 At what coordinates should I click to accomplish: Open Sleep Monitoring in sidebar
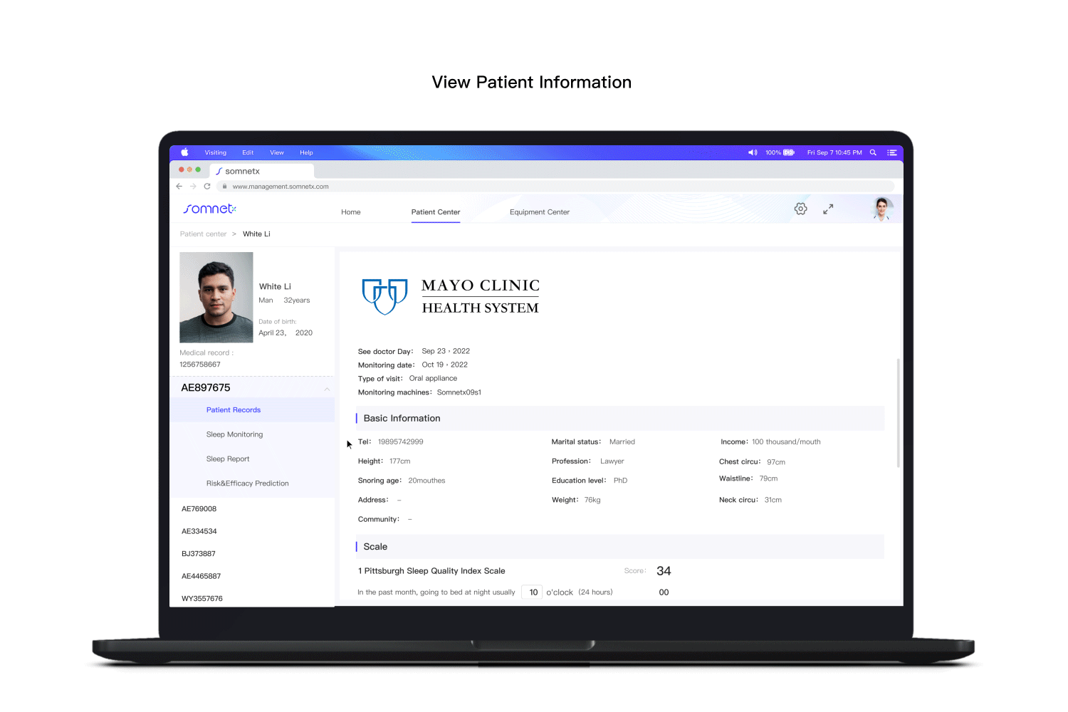point(234,434)
